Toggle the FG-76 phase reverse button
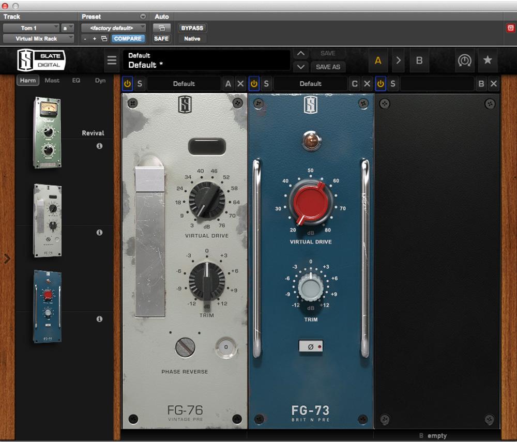This screenshot has height=442, width=517. [x=226, y=347]
